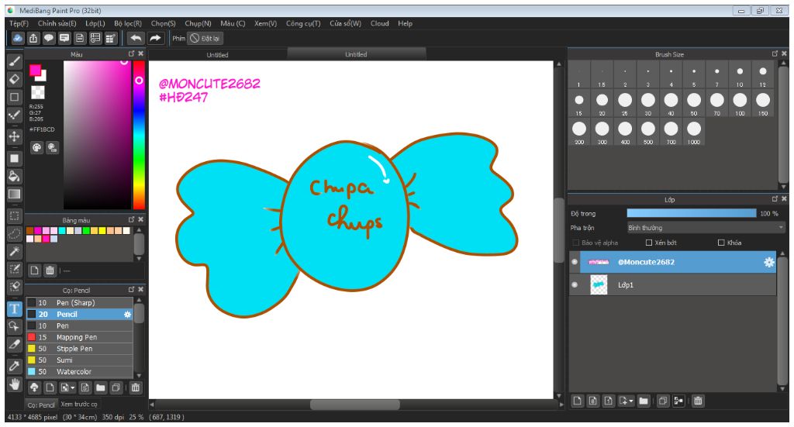
Task: Click the canvas horizontal scrollbar thumb
Action: click(x=354, y=405)
